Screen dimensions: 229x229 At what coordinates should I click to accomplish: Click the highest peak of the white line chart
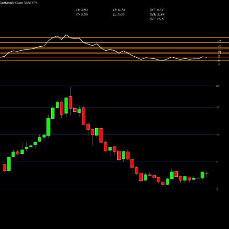click(x=66, y=35)
